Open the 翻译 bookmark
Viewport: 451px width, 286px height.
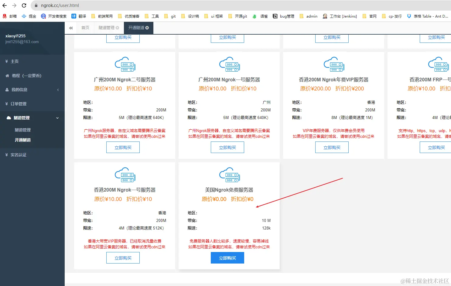[79, 16]
